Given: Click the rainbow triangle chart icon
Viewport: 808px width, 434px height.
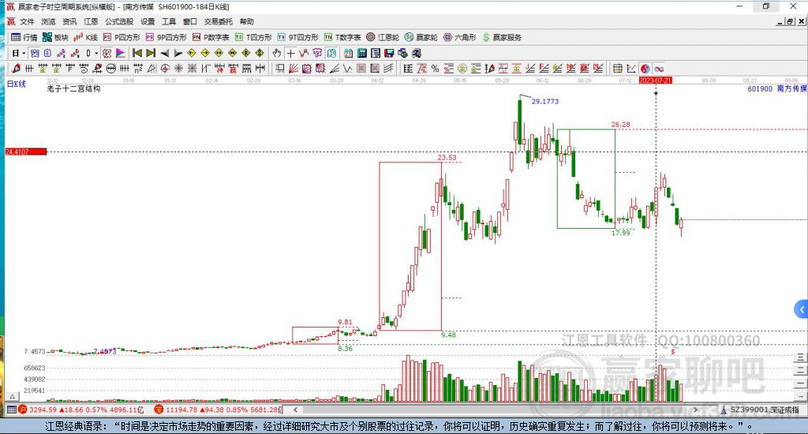Looking at the screenshot, I should 120,53.
